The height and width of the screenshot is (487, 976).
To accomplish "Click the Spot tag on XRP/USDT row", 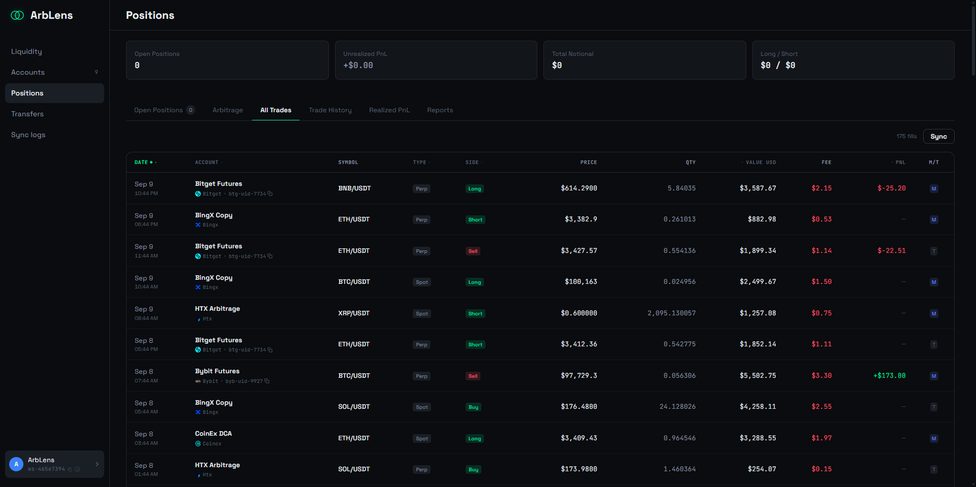I will [422, 314].
